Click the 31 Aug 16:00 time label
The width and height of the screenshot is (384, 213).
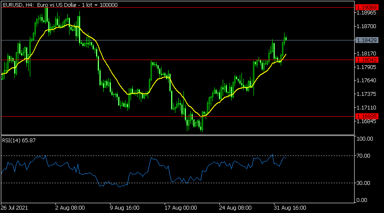click(290, 208)
